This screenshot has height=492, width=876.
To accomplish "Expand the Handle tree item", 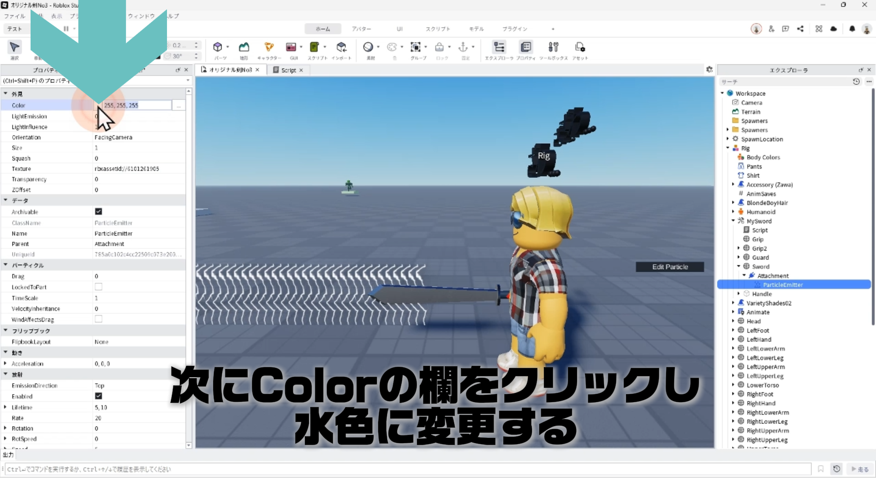I will (x=739, y=294).
